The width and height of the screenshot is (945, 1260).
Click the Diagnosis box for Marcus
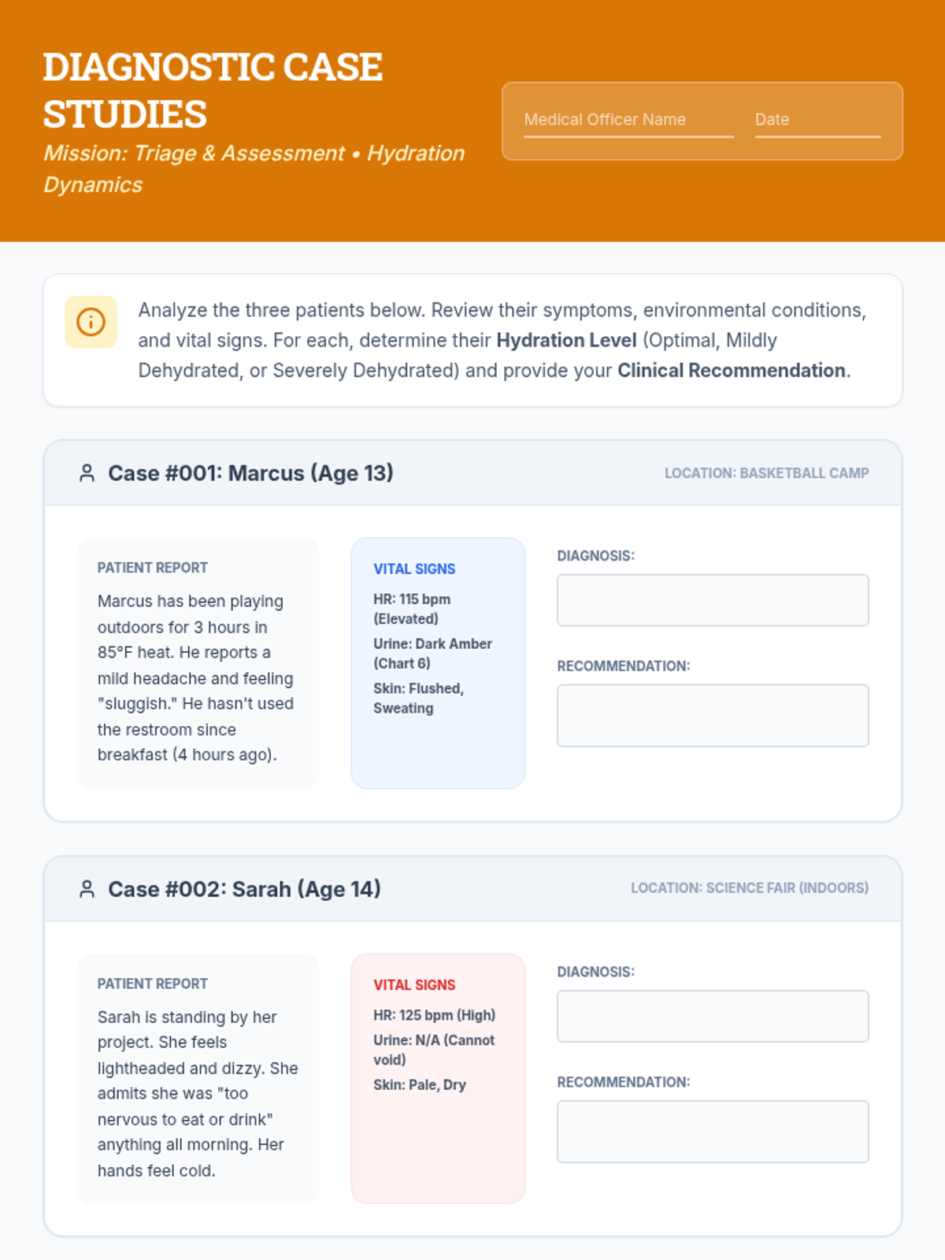coord(712,600)
